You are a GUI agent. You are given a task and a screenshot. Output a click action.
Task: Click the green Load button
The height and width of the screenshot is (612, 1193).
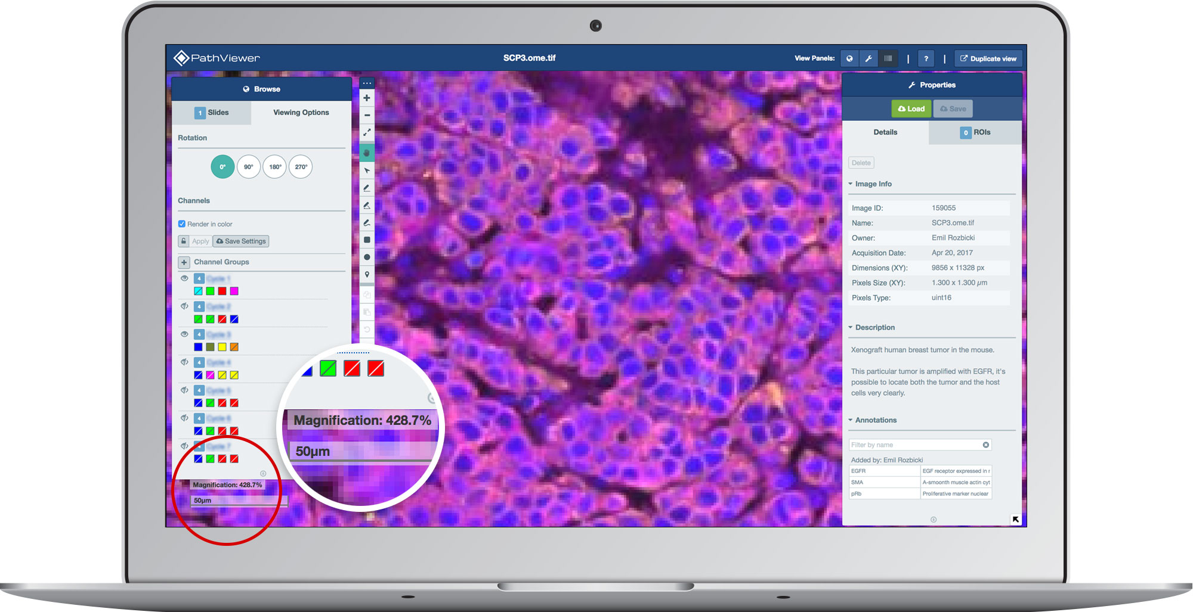[911, 108]
